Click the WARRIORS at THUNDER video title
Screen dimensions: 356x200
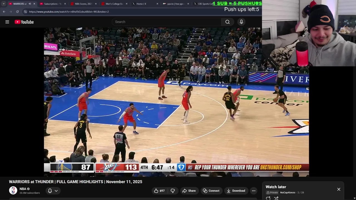75,182
